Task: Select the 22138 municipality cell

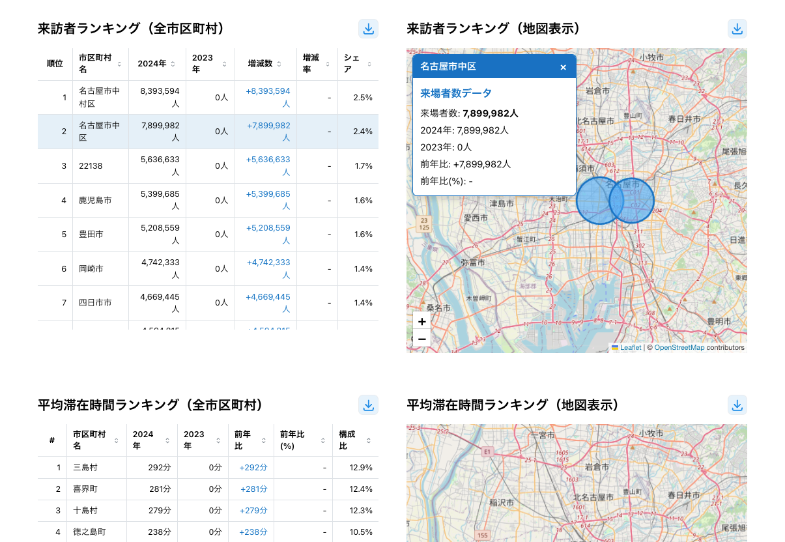Action: [x=100, y=166]
